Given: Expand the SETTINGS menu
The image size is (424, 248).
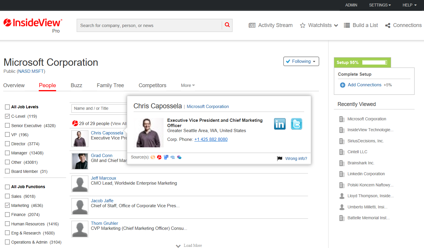Looking at the screenshot, I should (380, 5).
